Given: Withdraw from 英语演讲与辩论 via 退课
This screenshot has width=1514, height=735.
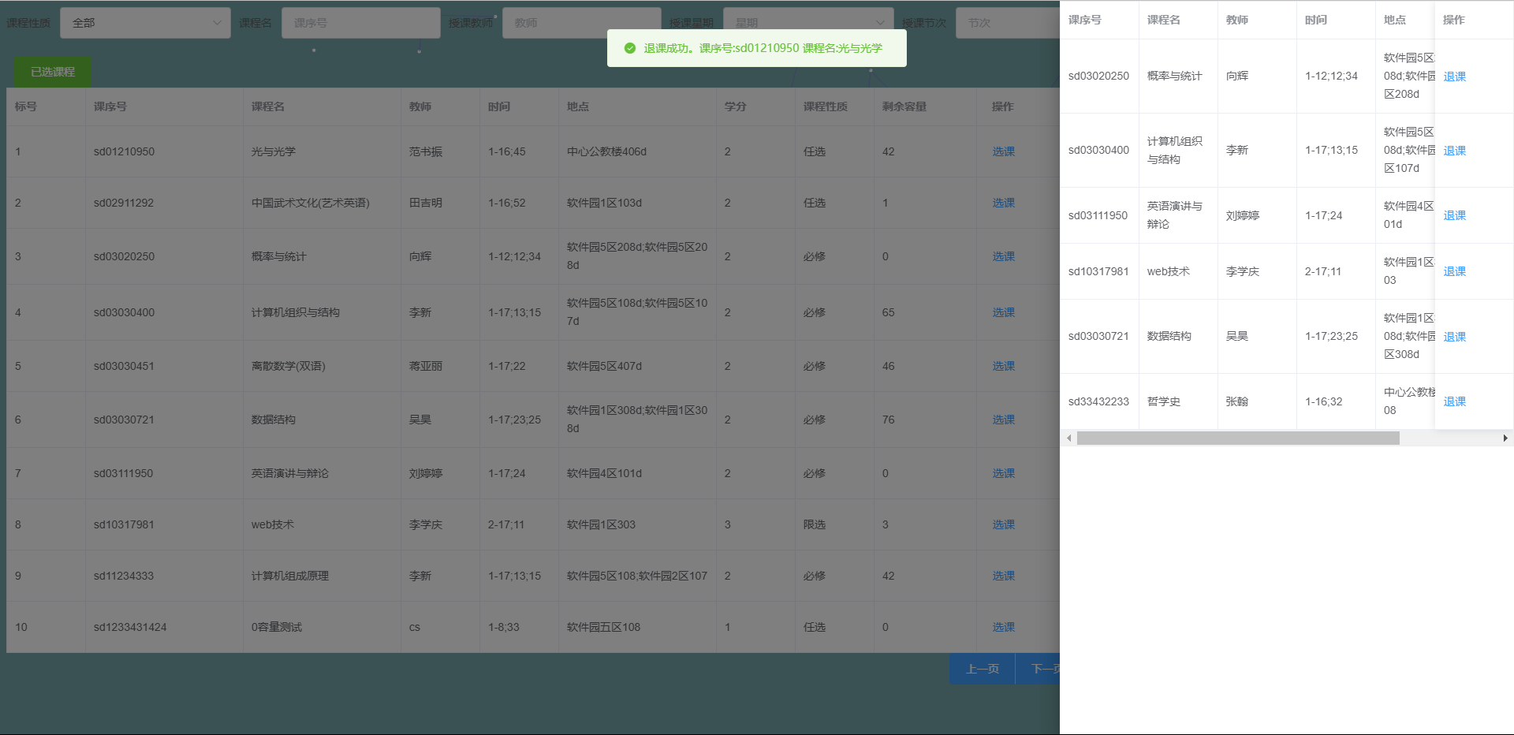Looking at the screenshot, I should pos(1454,215).
